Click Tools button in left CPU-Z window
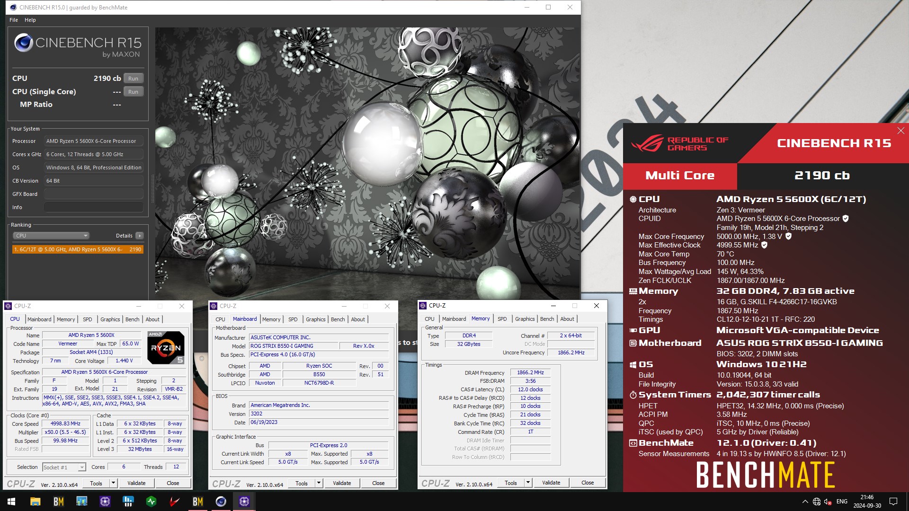Screen dimensions: 909x511 click(x=96, y=483)
